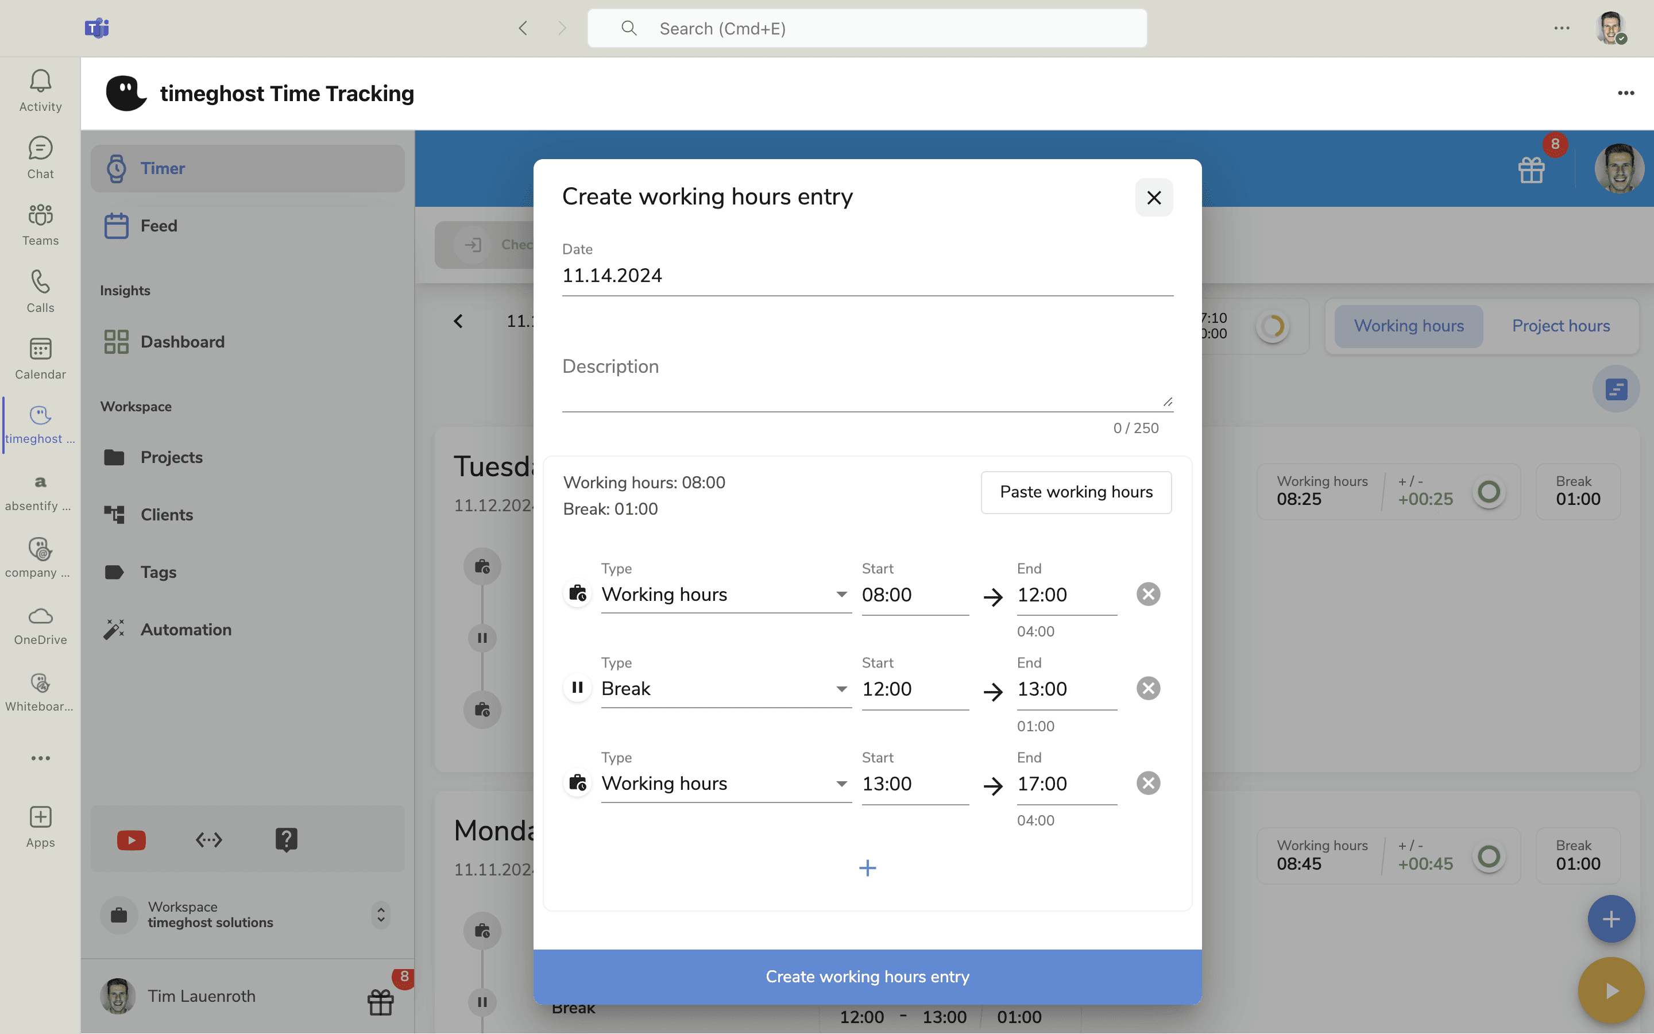Screen dimensions: 1654x1034
Task: Click the API code brackets icon
Action: coord(209,839)
